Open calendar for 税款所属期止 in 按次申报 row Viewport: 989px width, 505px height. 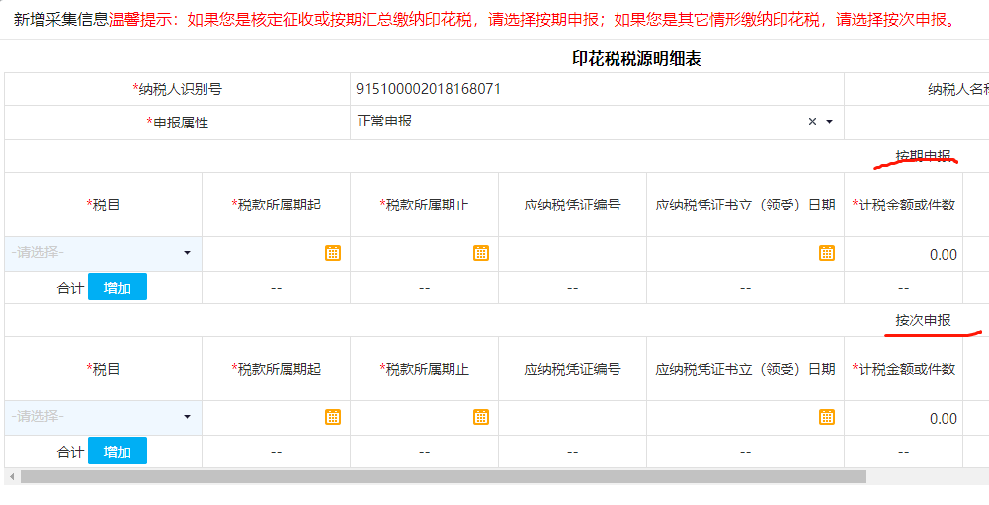point(481,417)
